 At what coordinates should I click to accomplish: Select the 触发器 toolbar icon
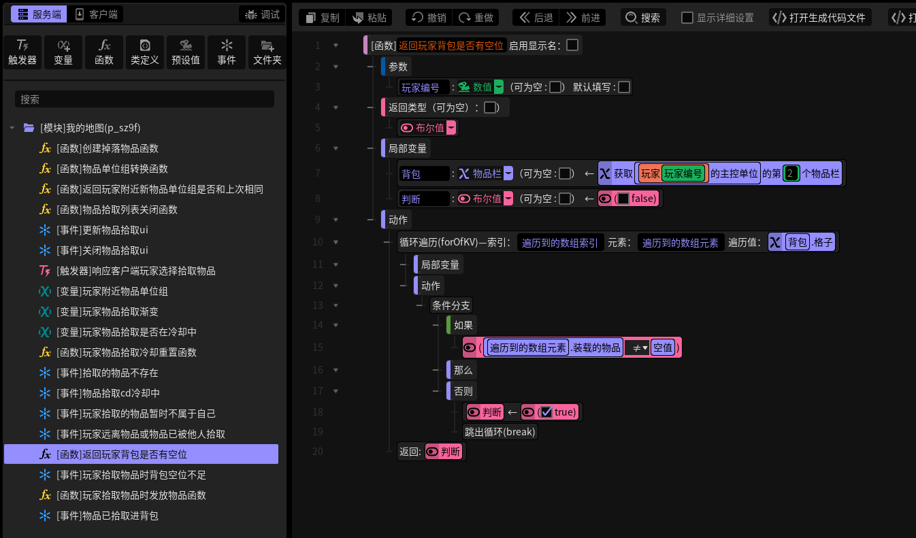[22, 52]
